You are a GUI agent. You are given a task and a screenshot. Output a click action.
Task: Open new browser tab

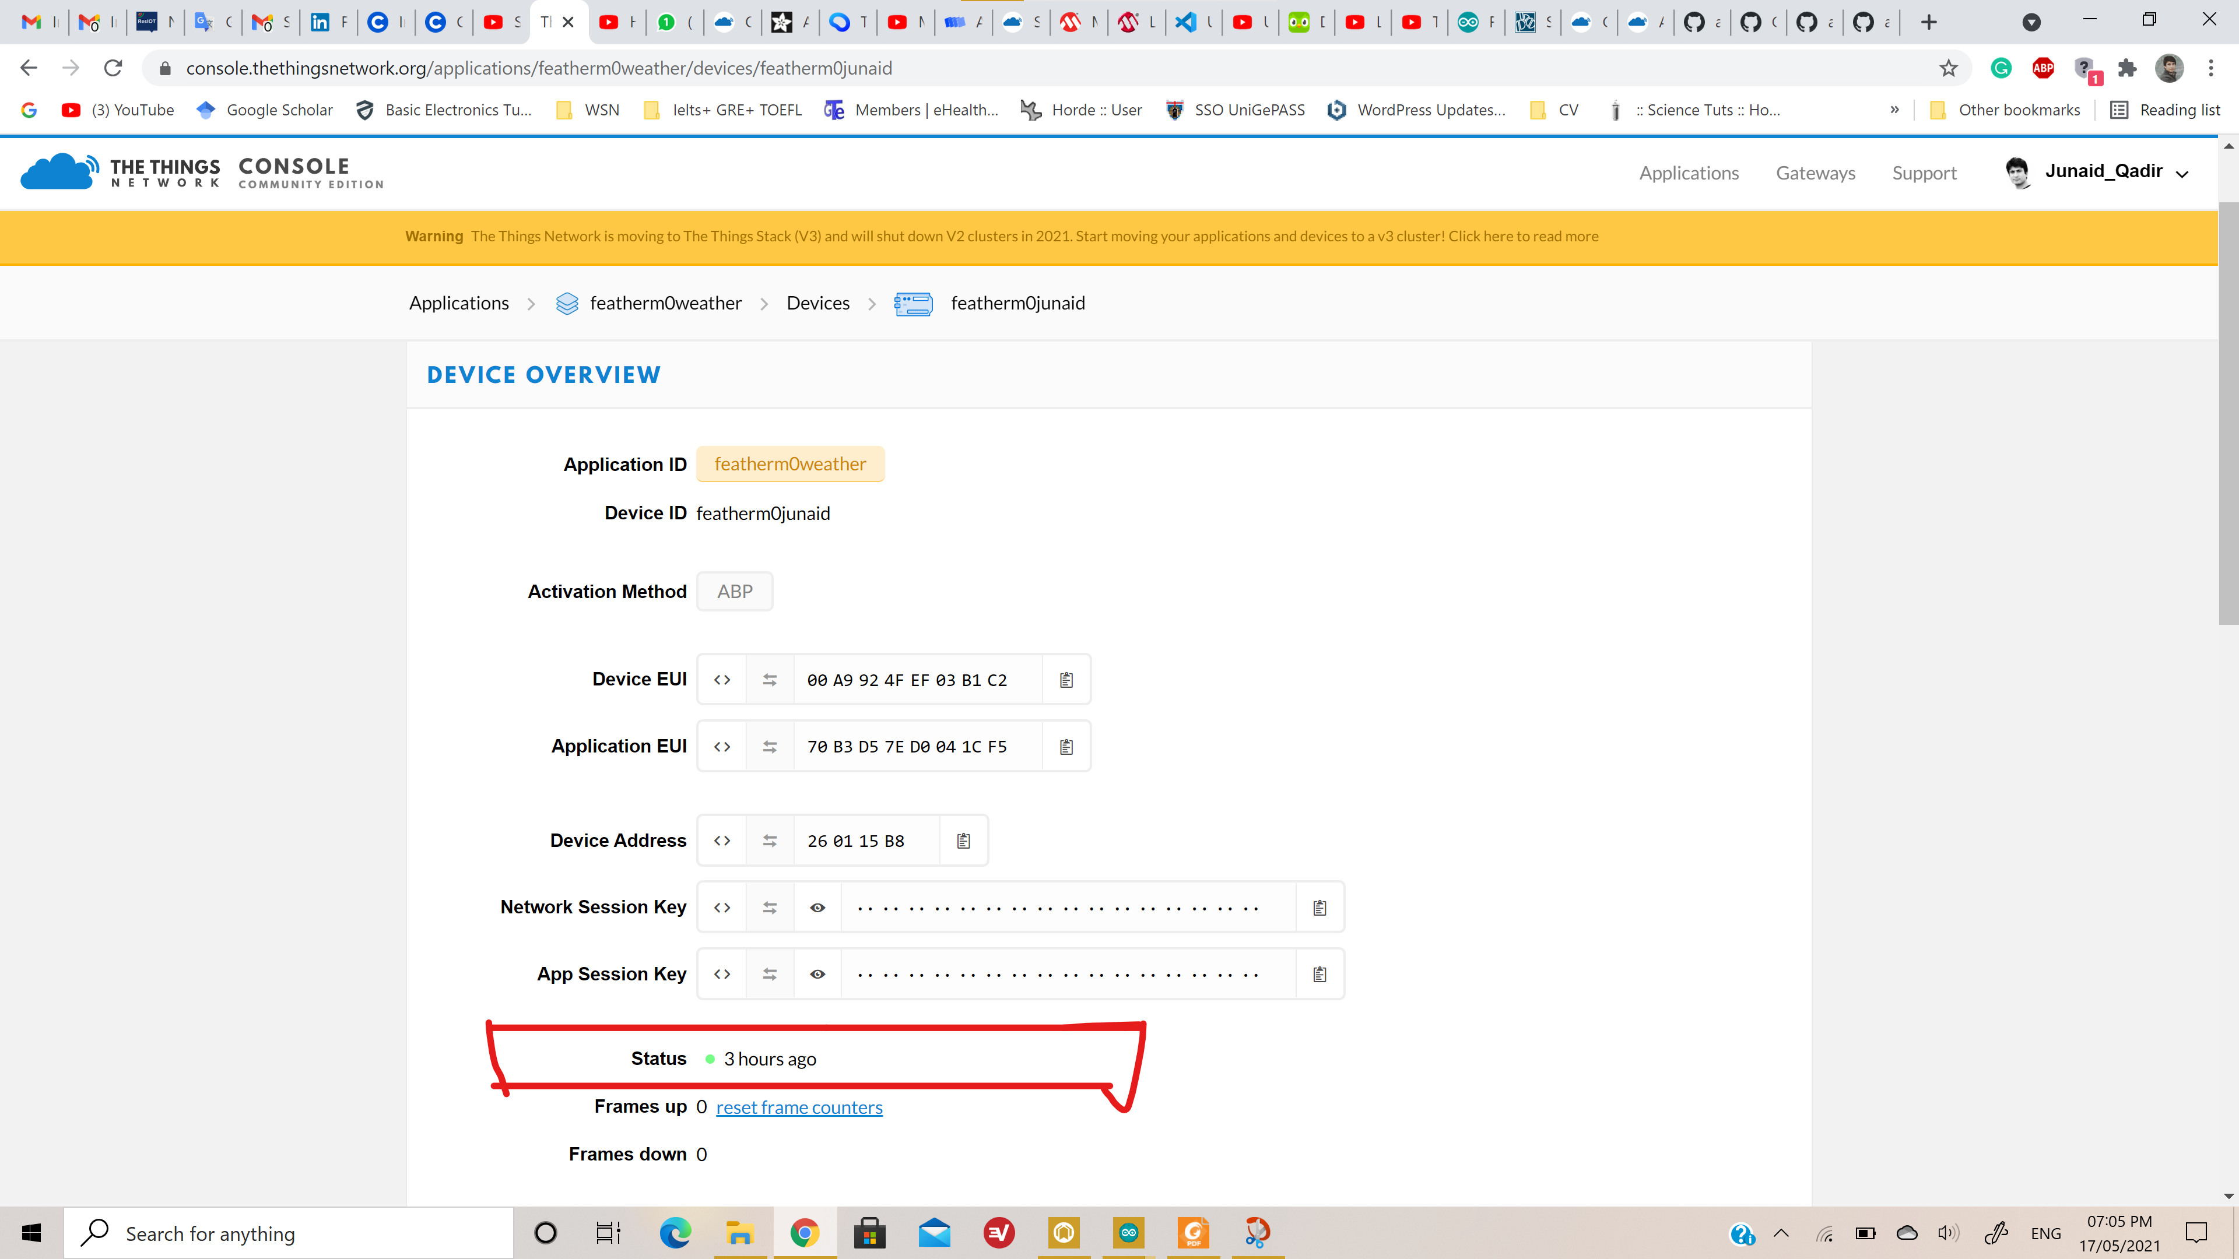coord(1929,23)
